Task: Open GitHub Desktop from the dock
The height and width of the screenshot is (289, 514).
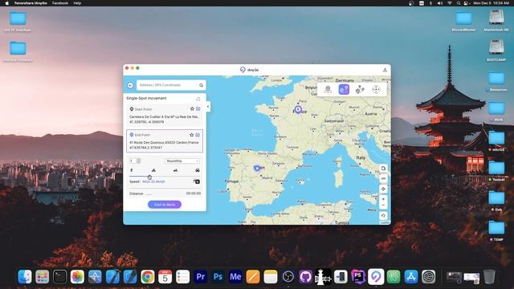Action: [305, 277]
